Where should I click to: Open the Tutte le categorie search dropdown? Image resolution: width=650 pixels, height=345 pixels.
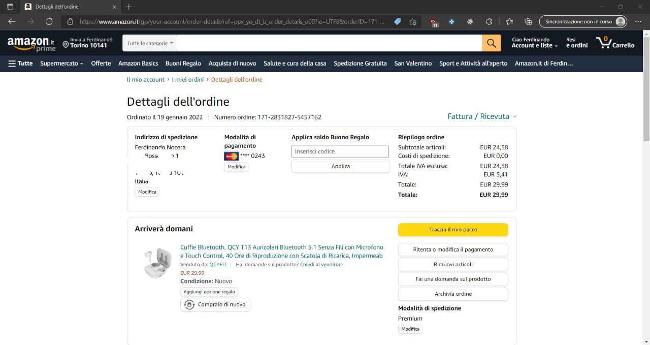(150, 43)
